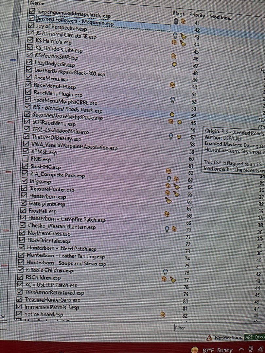Viewport: 265px width, 353px height.
Task: Click the Mod Index column header
Action: [221, 17]
